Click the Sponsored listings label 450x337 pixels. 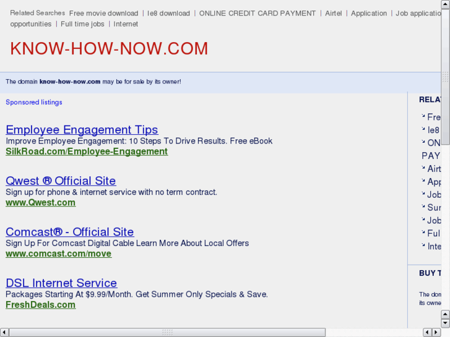(34, 102)
